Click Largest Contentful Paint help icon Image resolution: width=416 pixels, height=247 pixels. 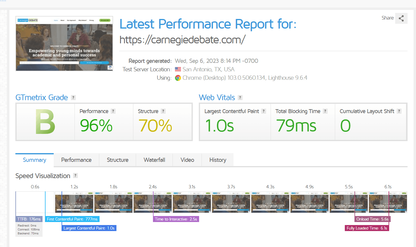click(x=264, y=111)
